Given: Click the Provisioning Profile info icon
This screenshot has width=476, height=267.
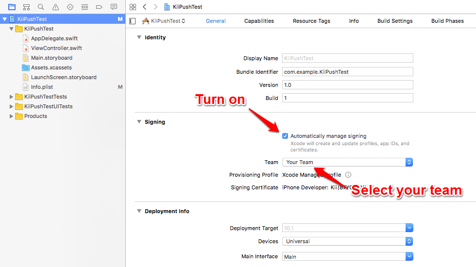Looking at the screenshot, I should (x=348, y=175).
